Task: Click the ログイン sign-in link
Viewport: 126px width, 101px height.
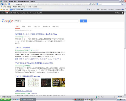Action: tap(118, 13)
